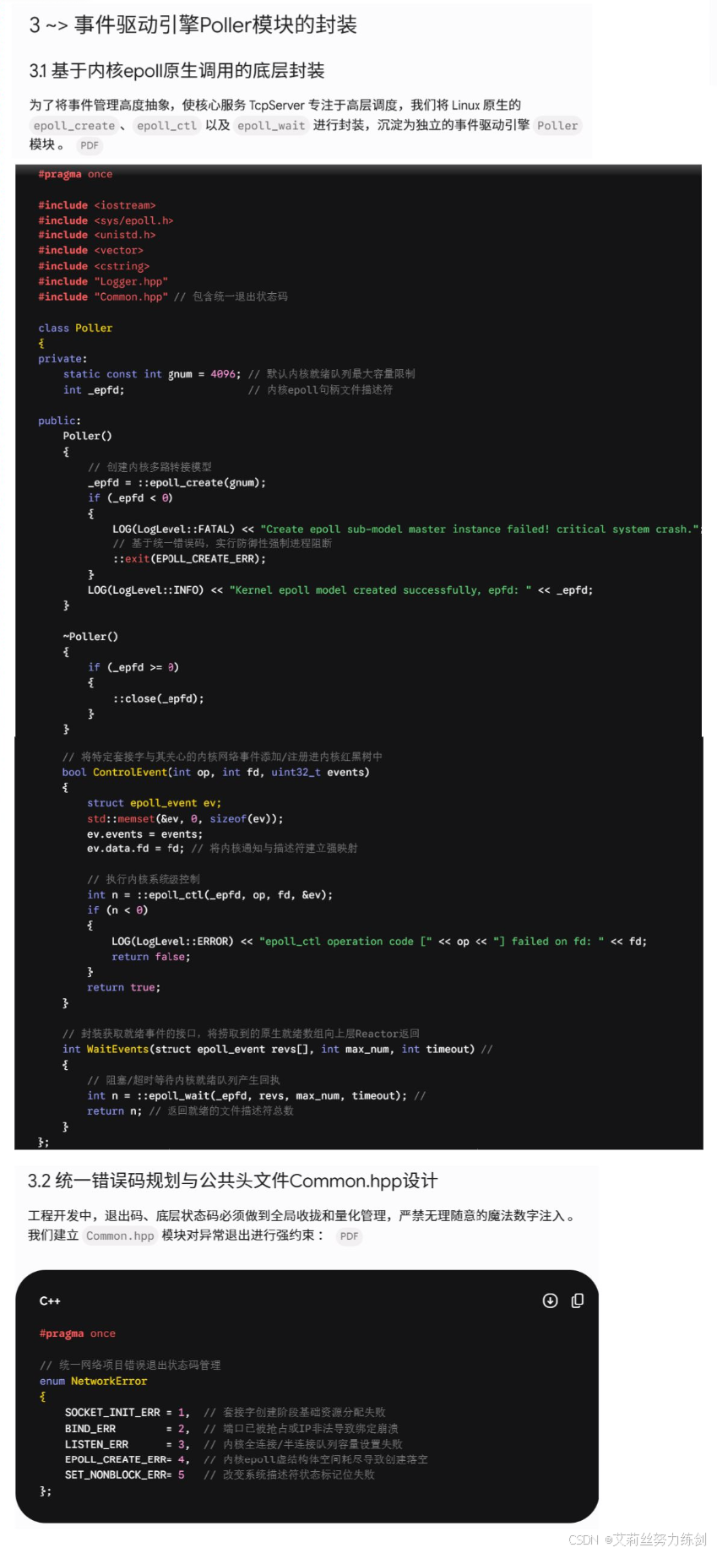Click the 'struct epoll_event ev;' line
Image resolution: width=717 pixels, height=1553 pixels.
pyautogui.click(x=154, y=803)
